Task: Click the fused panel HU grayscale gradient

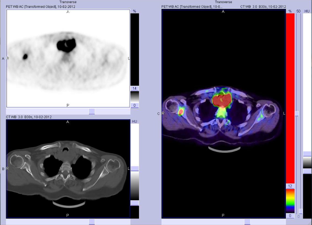Action: 307,162
